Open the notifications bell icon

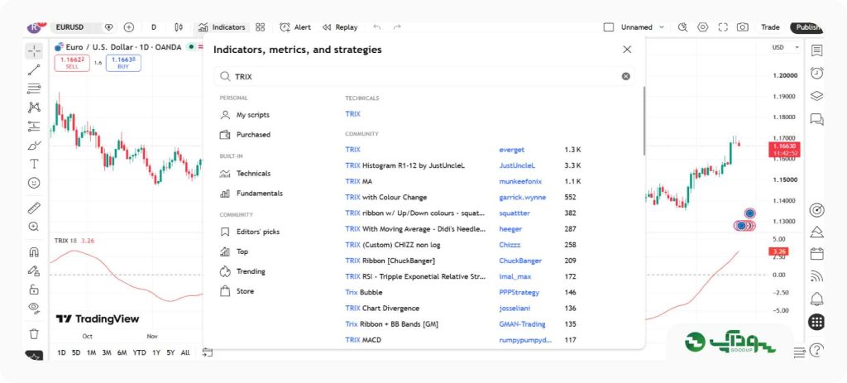[x=816, y=299]
